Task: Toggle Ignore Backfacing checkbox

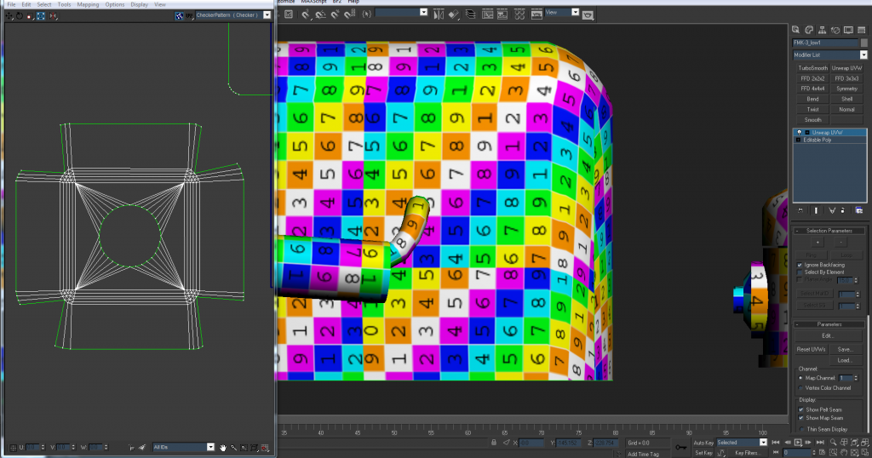Action: pyautogui.click(x=800, y=265)
